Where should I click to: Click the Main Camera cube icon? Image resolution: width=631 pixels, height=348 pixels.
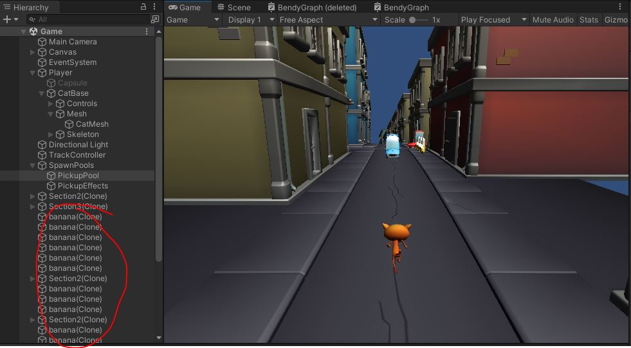coord(42,42)
